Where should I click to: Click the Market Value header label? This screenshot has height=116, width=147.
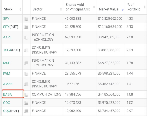point(109,9)
